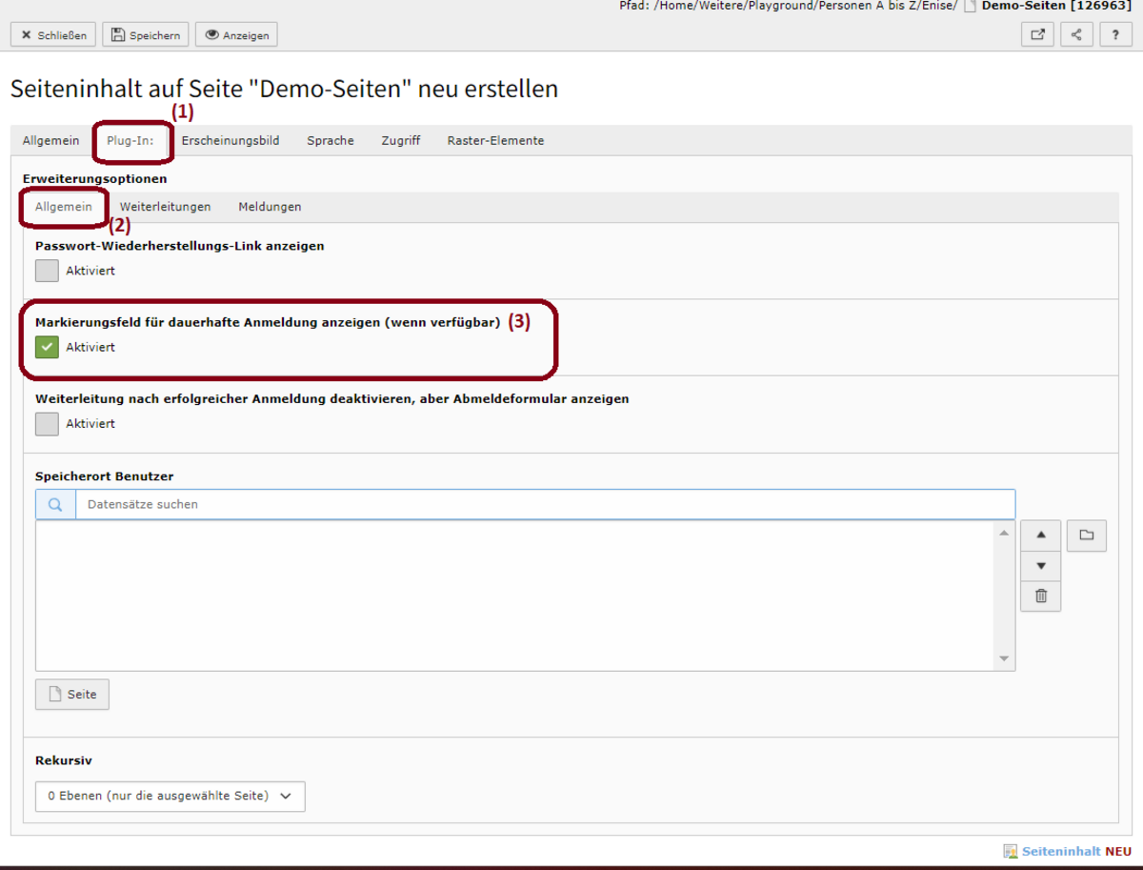The height and width of the screenshot is (870, 1143).
Task: Click the Schließen button
Action: [53, 35]
